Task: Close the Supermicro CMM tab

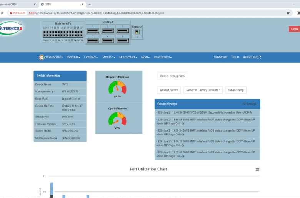Action: click(35, 4)
